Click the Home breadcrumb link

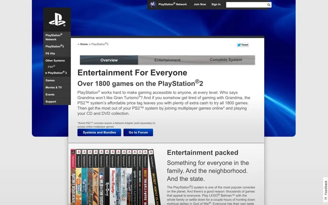[84, 44]
